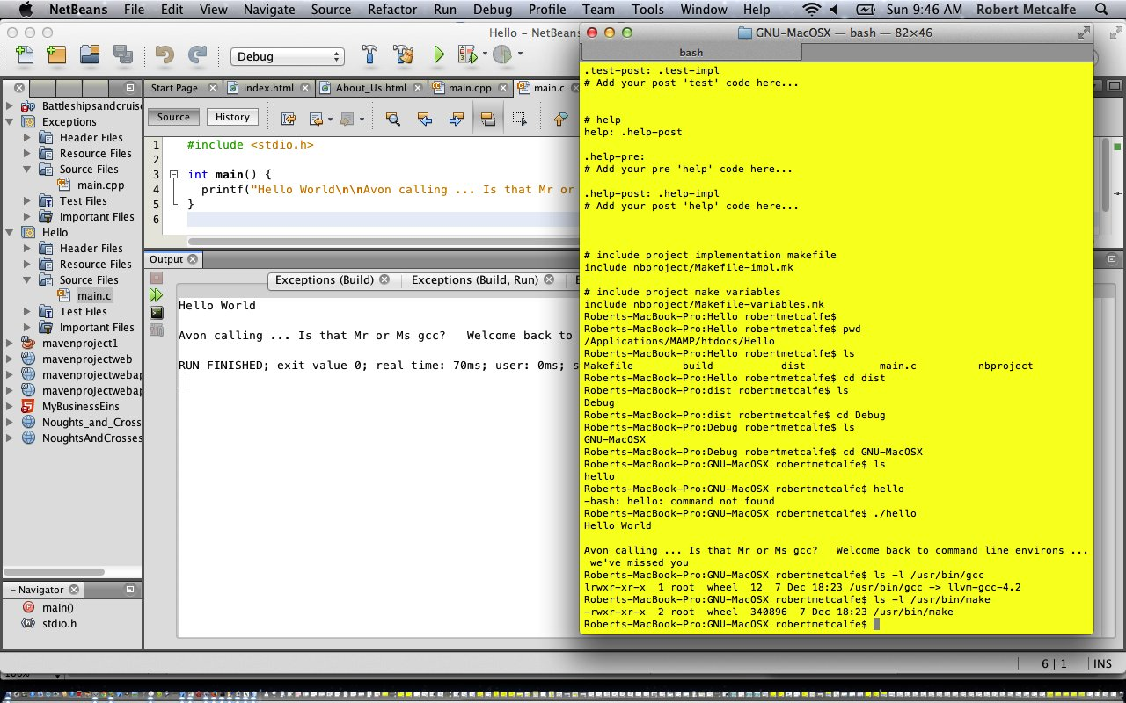Select main.cpp in Exceptions Source Files
This screenshot has width=1126, height=703.
click(x=100, y=185)
